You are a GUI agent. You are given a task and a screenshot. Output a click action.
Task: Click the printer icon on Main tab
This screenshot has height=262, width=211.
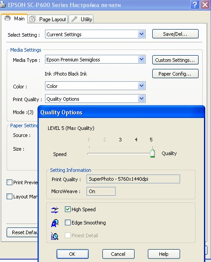(8, 18)
